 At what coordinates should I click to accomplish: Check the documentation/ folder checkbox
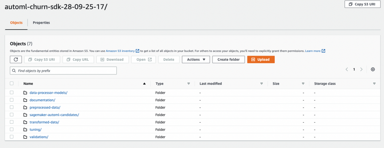click(12, 100)
